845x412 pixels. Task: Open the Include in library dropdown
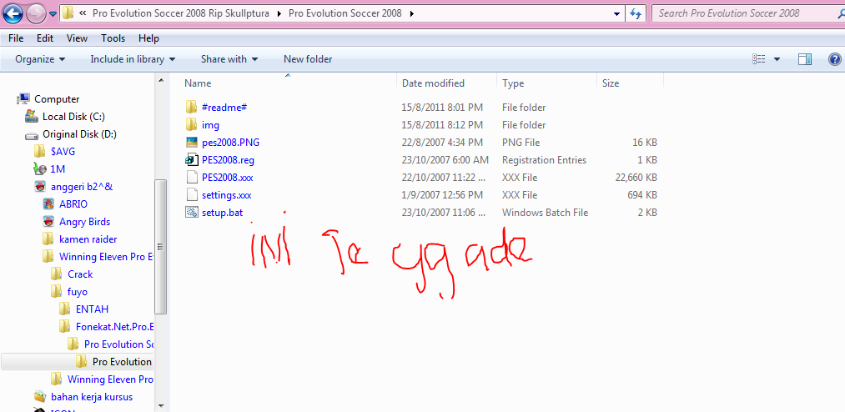133,59
